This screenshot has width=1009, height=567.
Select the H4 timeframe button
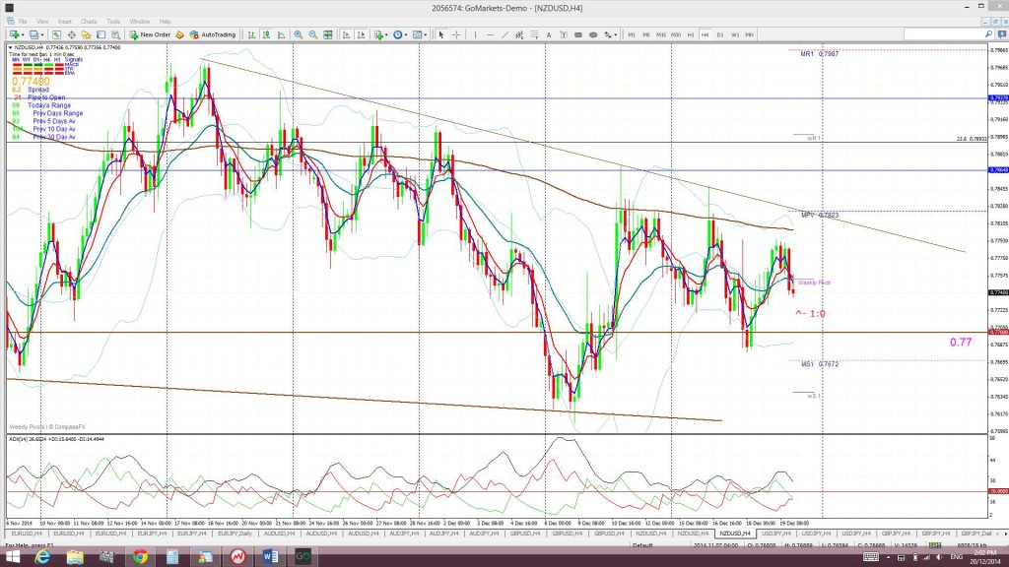pyautogui.click(x=706, y=34)
